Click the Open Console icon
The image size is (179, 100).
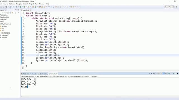click(175, 74)
